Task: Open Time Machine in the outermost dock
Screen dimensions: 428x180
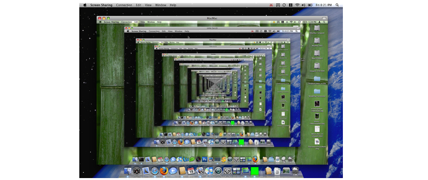Action: tap(218, 171)
